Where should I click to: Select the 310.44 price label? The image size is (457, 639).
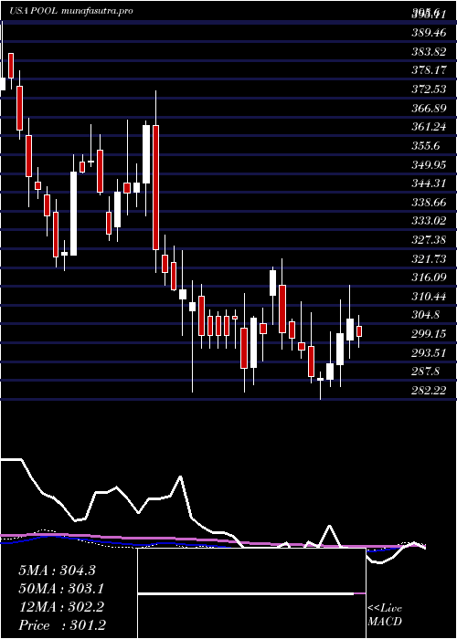pyautogui.click(x=429, y=297)
